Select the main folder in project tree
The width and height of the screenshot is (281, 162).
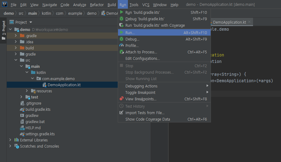[62, 66]
